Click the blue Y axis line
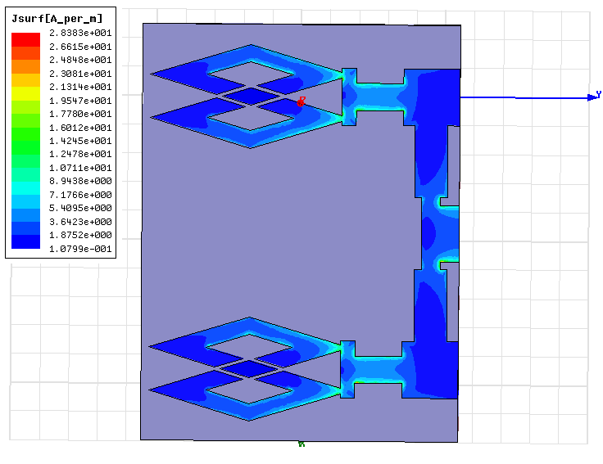Image resolution: width=603 pixels, height=464 pixels. pyautogui.click(x=524, y=97)
